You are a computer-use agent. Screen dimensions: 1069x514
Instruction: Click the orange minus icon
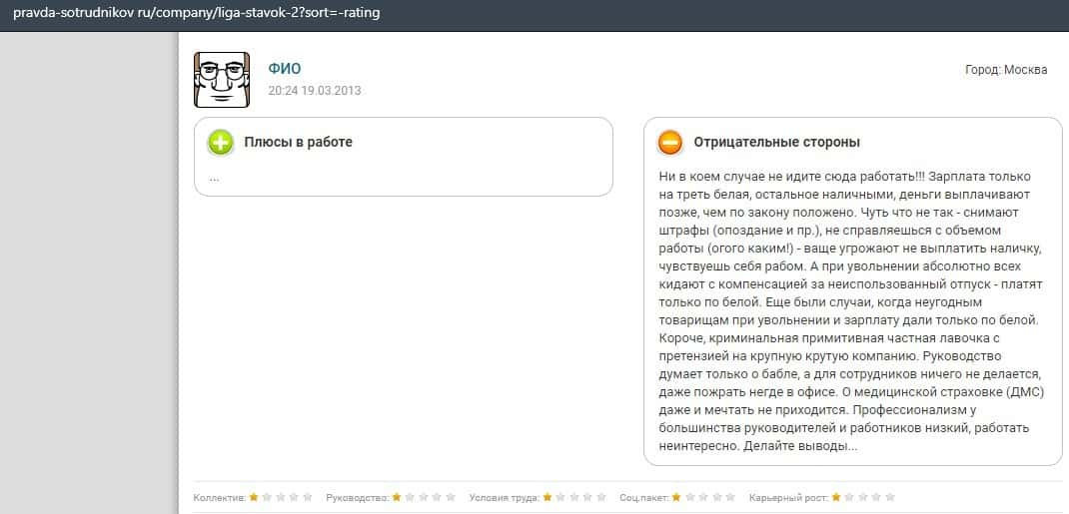[670, 143]
